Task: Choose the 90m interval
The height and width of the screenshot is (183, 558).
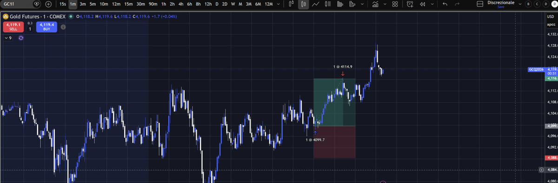Action: coord(153,4)
